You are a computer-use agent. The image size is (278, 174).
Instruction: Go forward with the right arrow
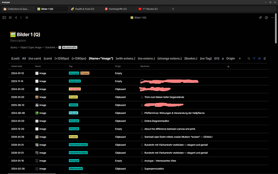(21, 18)
